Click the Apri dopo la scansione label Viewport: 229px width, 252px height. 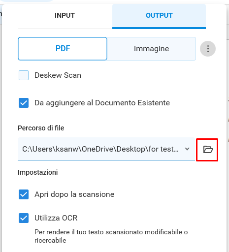click(x=74, y=194)
